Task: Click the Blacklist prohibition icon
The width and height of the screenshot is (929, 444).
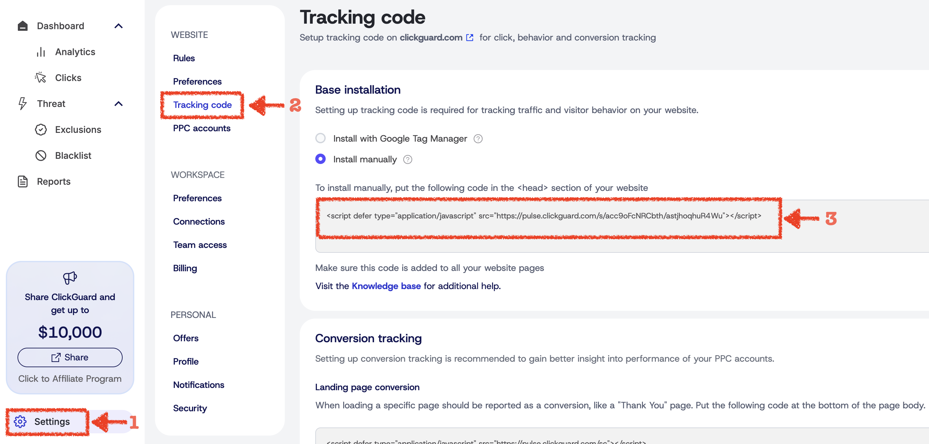Action: (x=41, y=156)
